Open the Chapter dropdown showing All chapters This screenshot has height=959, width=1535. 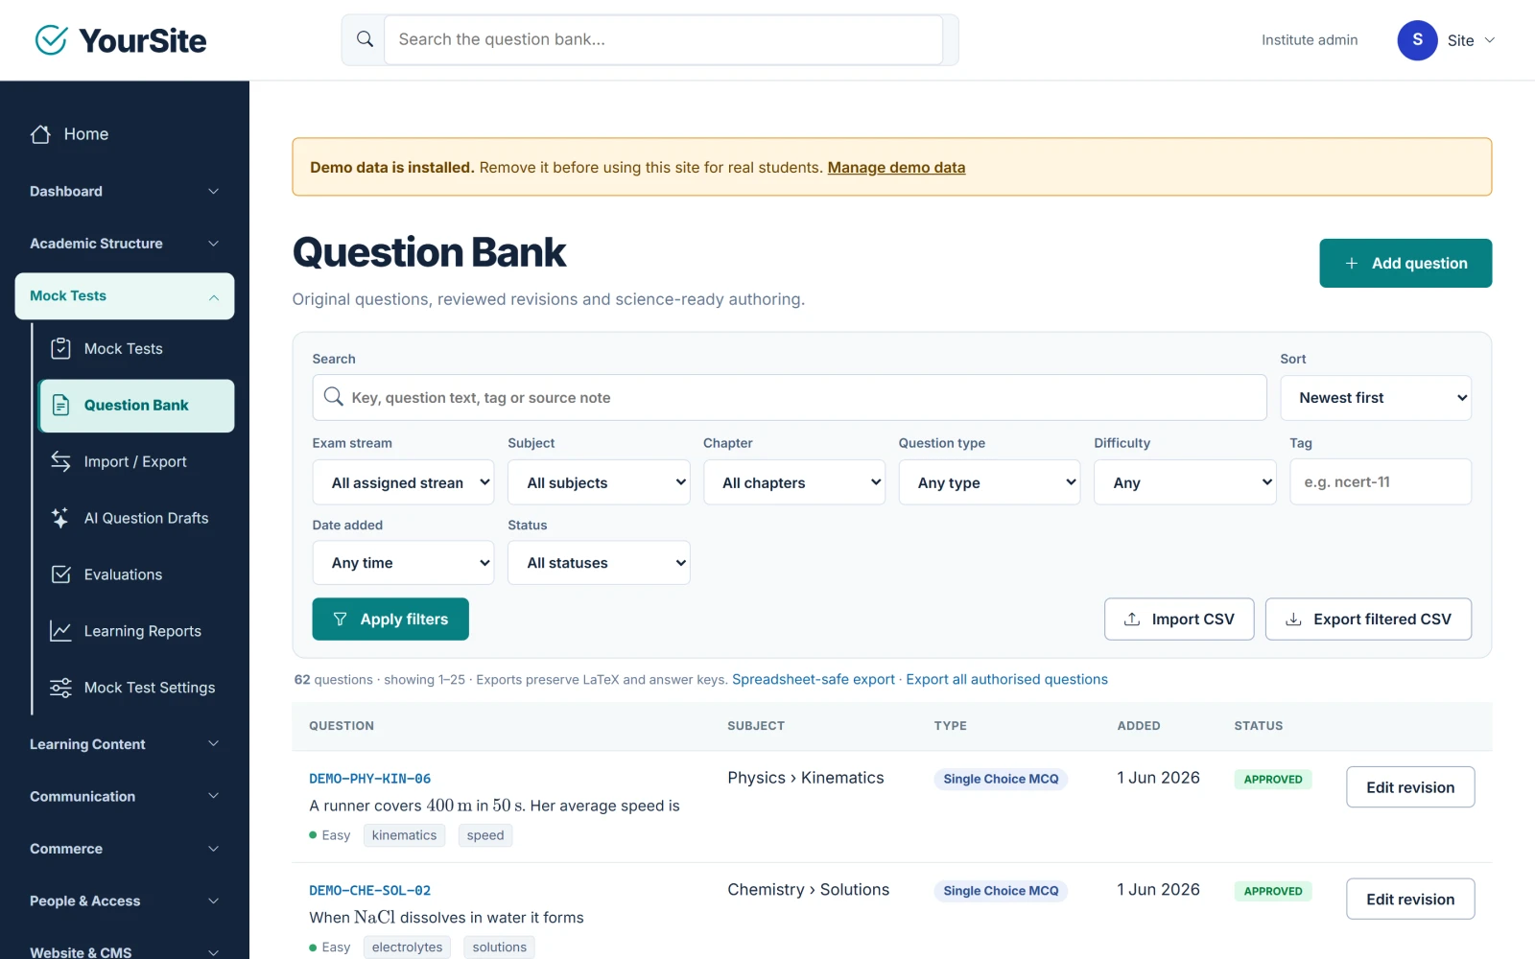click(x=794, y=482)
